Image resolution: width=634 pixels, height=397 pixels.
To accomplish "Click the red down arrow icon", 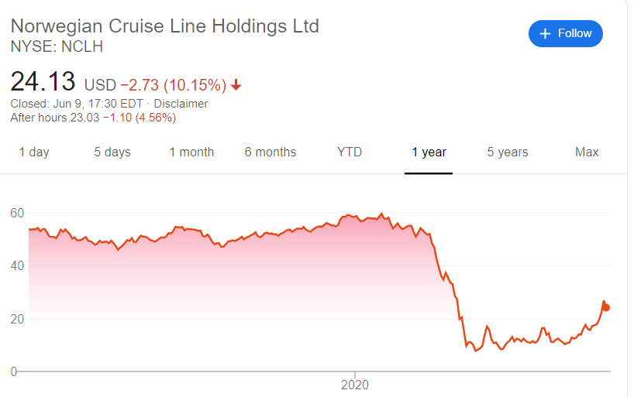I will pyautogui.click(x=236, y=85).
